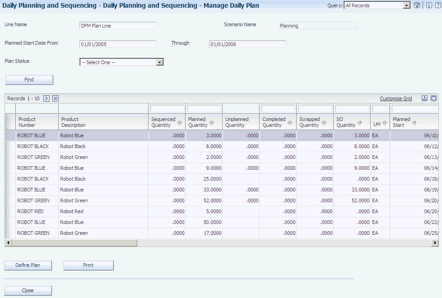Maximize the grid view

click(433, 98)
